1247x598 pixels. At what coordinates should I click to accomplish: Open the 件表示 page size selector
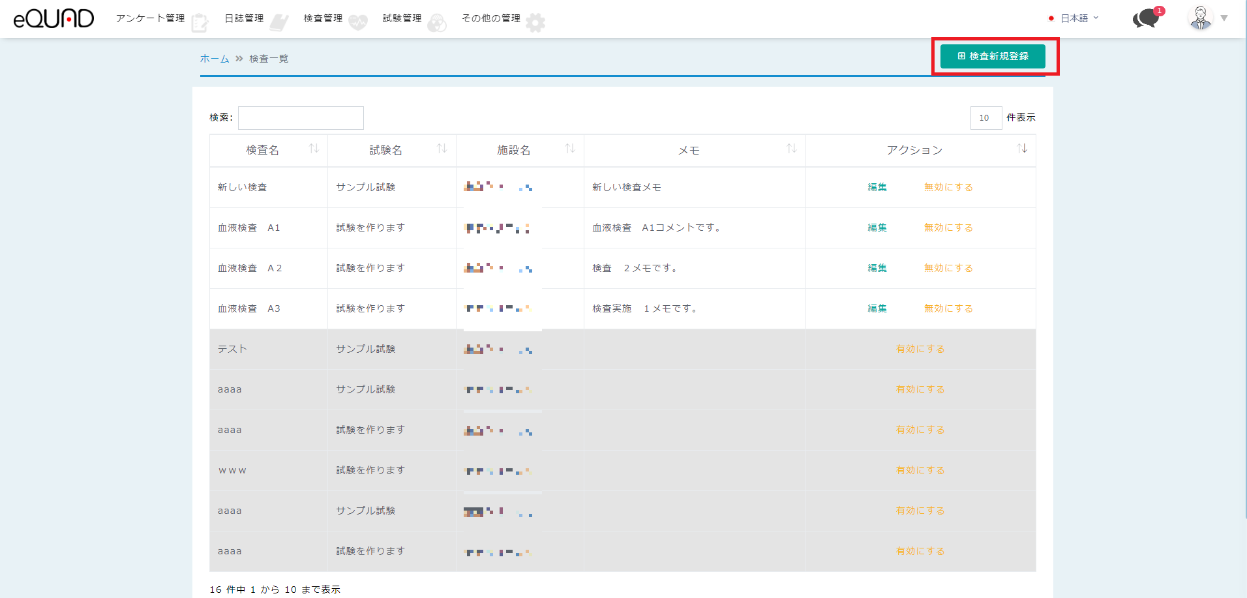(985, 118)
